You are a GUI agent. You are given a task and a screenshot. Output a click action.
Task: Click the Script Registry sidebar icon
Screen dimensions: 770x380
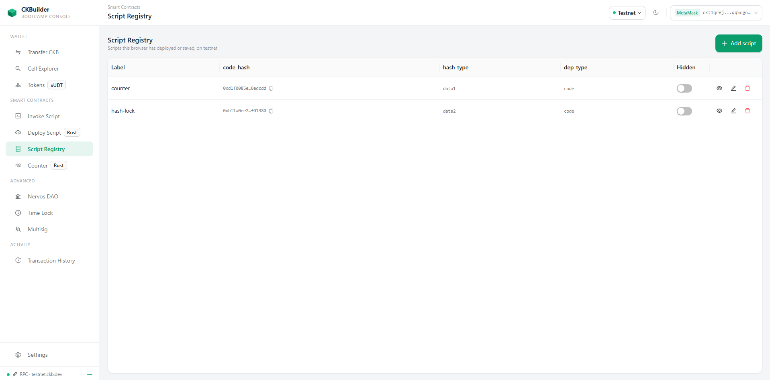[x=18, y=149]
